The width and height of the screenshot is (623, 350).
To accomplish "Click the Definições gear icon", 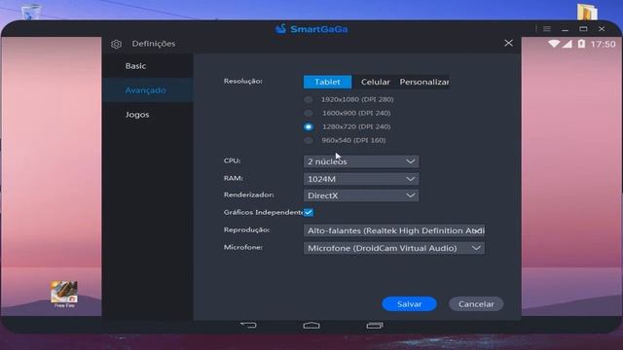I will [x=117, y=44].
